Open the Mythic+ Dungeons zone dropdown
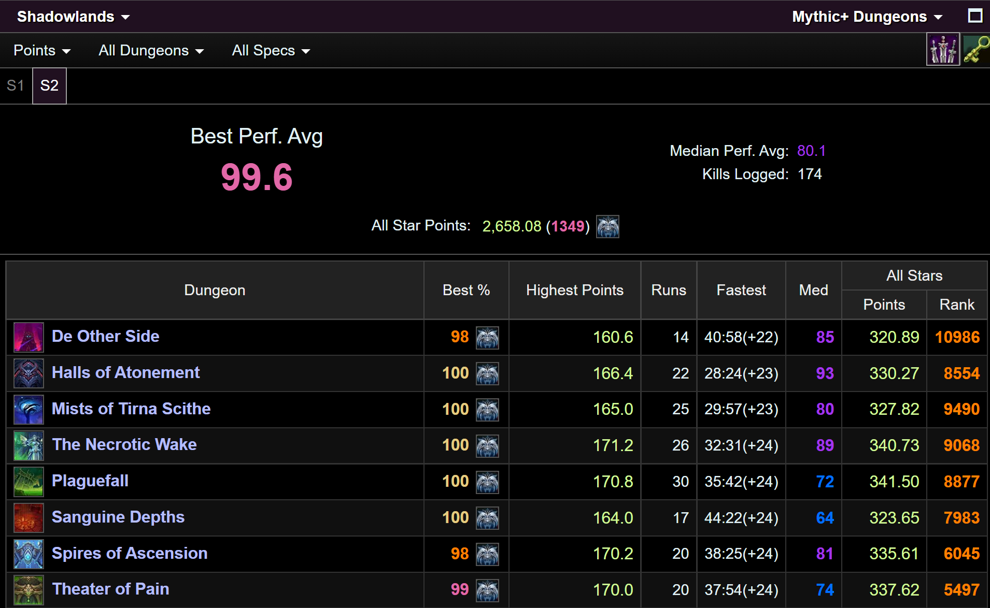Screen dimensions: 990x608 tap(867, 17)
